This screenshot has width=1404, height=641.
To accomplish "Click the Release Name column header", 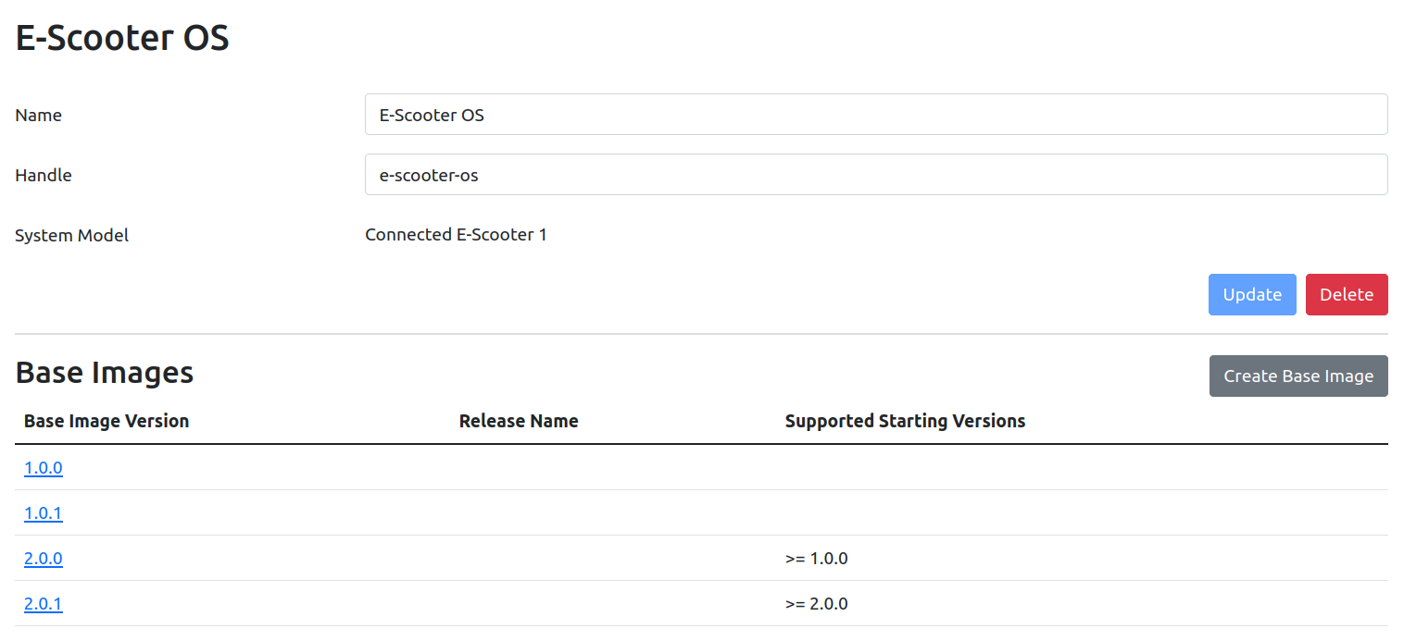I will (519, 421).
